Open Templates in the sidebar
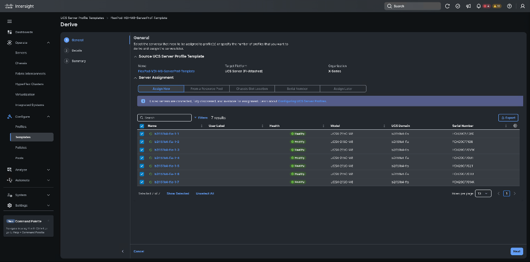Screen dimensions: 530x262 (x=32, y=137)
